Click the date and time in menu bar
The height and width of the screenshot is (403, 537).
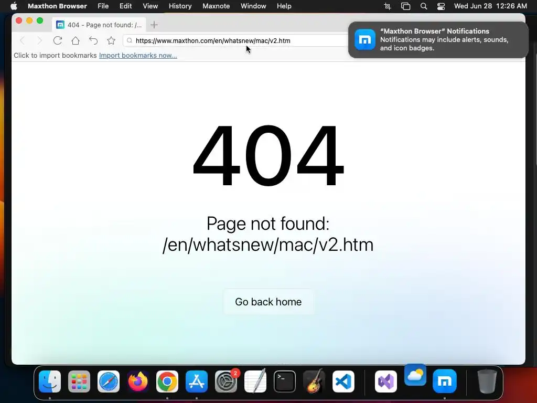[x=490, y=6]
